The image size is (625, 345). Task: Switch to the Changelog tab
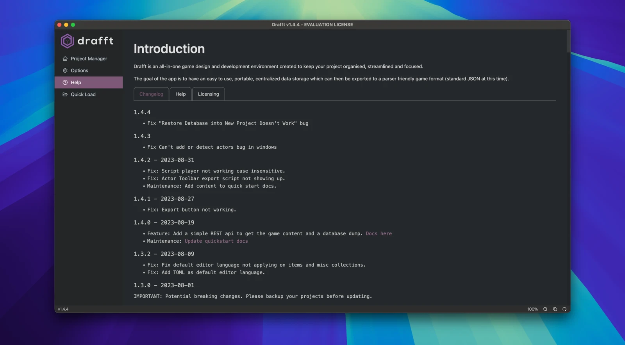tap(151, 94)
